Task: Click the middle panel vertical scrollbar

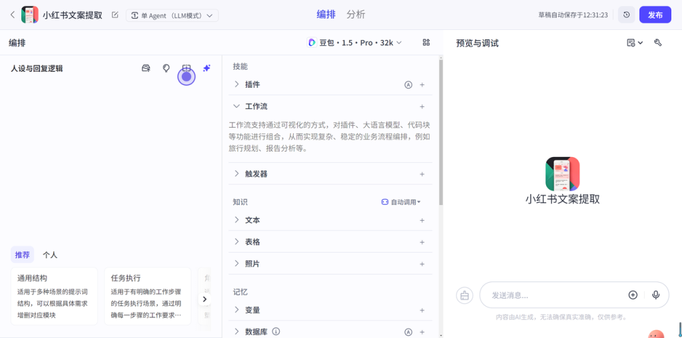Action: tap(441, 132)
